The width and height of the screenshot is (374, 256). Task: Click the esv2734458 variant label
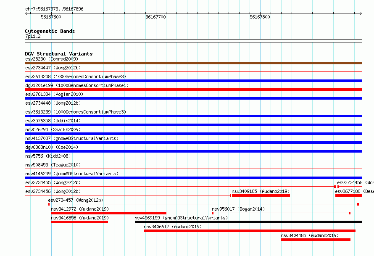point(356,182)
